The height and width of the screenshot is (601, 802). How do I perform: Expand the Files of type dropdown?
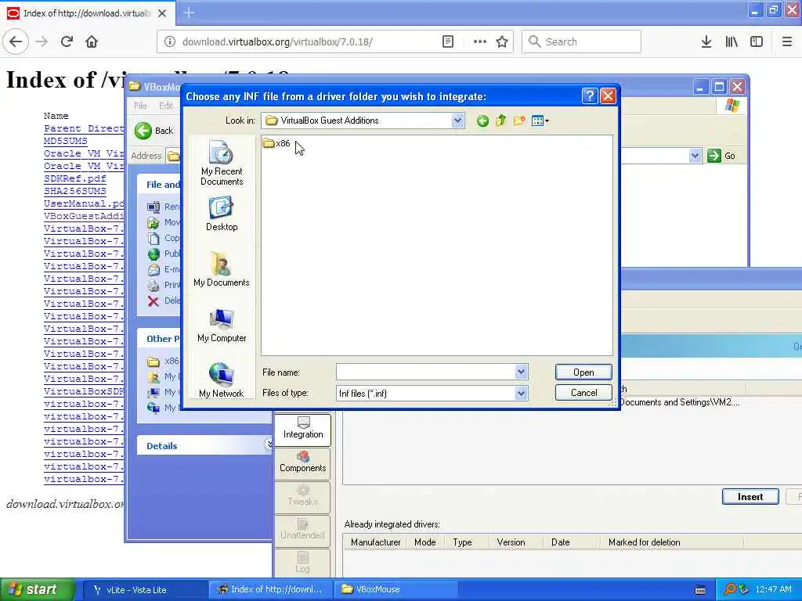coord(521,393)
